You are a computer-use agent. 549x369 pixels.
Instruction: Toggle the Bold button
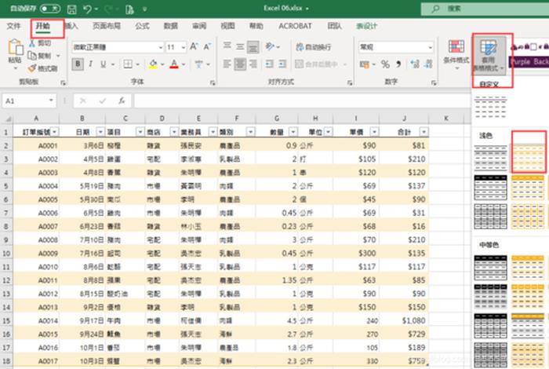(78, 64)
